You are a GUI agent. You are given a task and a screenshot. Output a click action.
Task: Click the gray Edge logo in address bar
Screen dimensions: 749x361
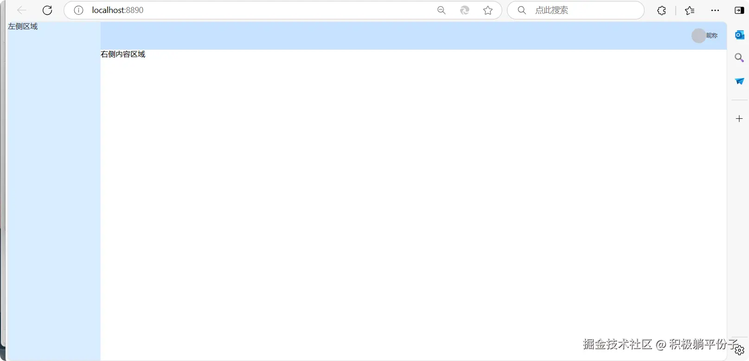(464, 10)
